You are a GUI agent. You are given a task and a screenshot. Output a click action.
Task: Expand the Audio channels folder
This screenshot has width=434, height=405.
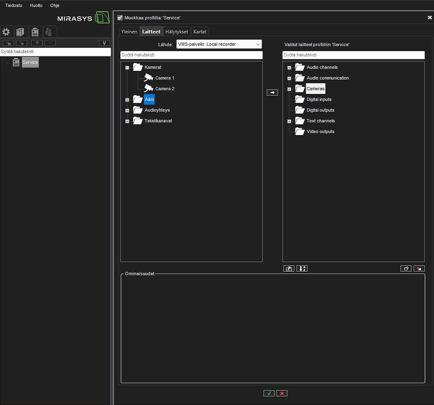(x=289, y=68)
